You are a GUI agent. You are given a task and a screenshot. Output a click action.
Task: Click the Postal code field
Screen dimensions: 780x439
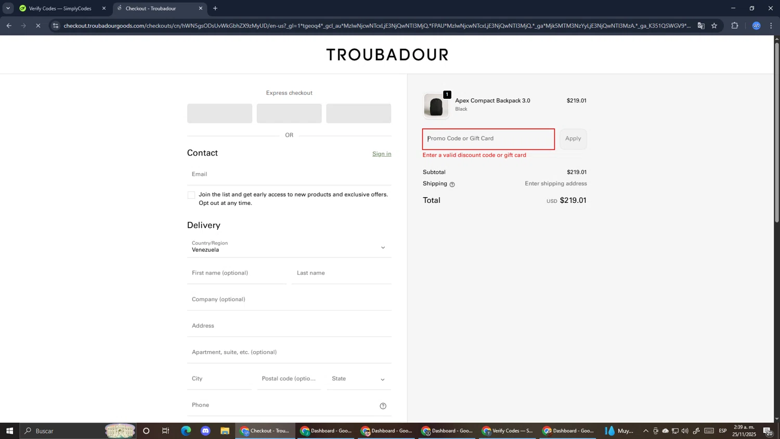tap(289, 379)
